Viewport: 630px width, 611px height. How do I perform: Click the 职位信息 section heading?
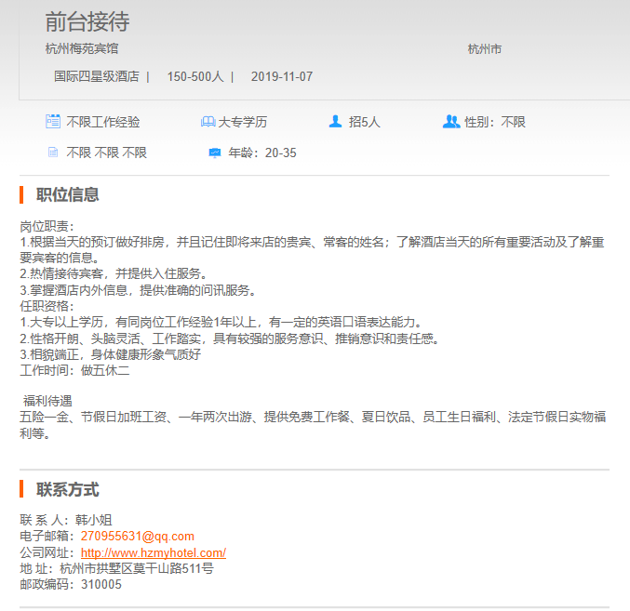tap(67, 194)
